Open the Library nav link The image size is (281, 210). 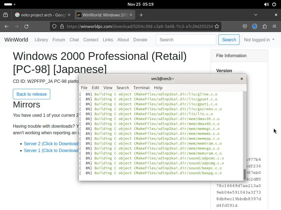41,40
